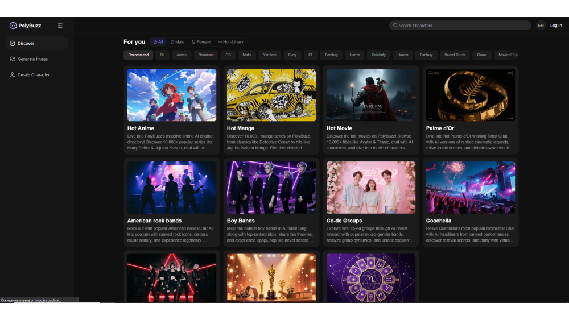This screenshot has width=569, height=320.
Task: Open the golden Oscar statue thumbnail
Action: [x=271, y=278]
